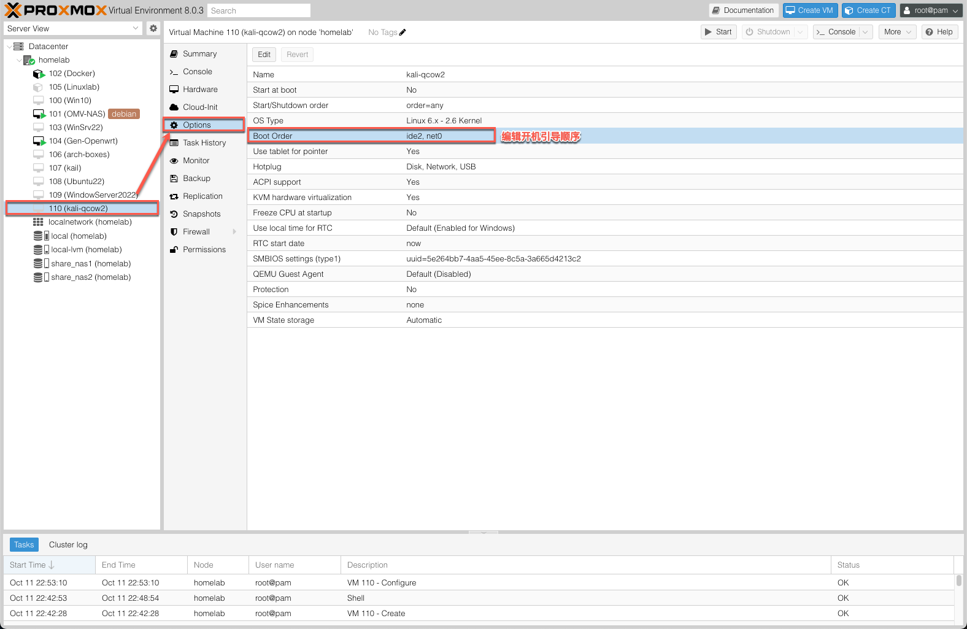Open the Summary panel icon
The width and height of the screenshot is (967, 629).
(x=174, y=54)
